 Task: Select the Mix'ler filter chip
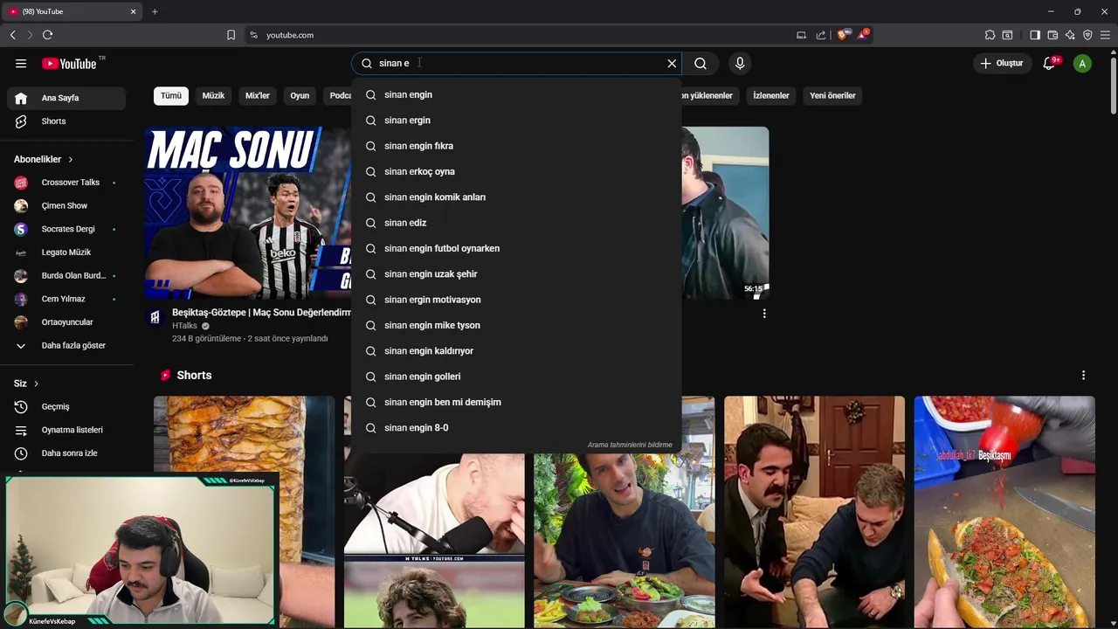pos(258,95)
